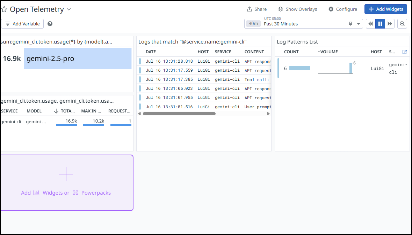Click the left scroll arrow in logs widget
This screenshot has width=412, height=235.
point(139,113)
